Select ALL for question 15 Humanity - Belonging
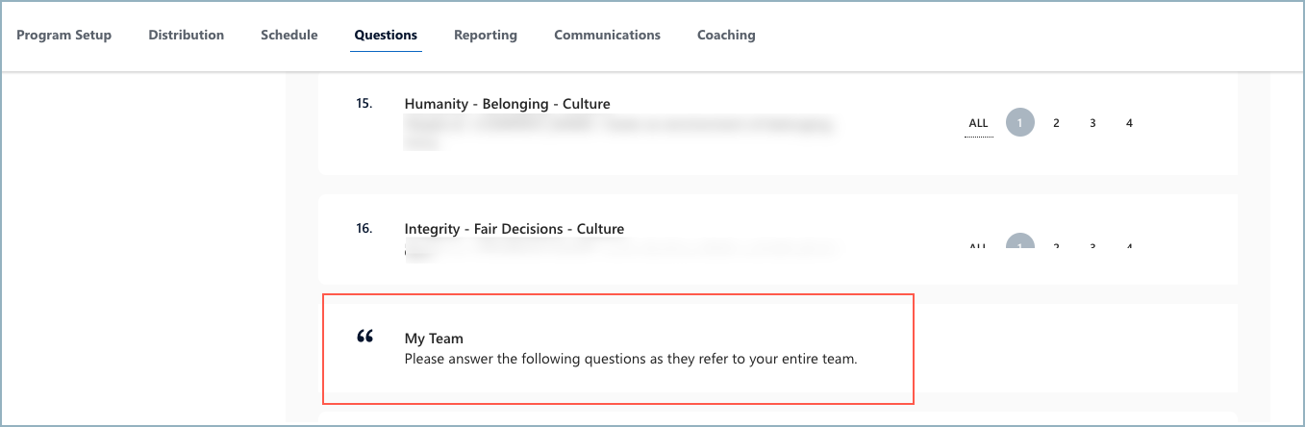Viewport: 1305px width, 427px height. point(979,123)
